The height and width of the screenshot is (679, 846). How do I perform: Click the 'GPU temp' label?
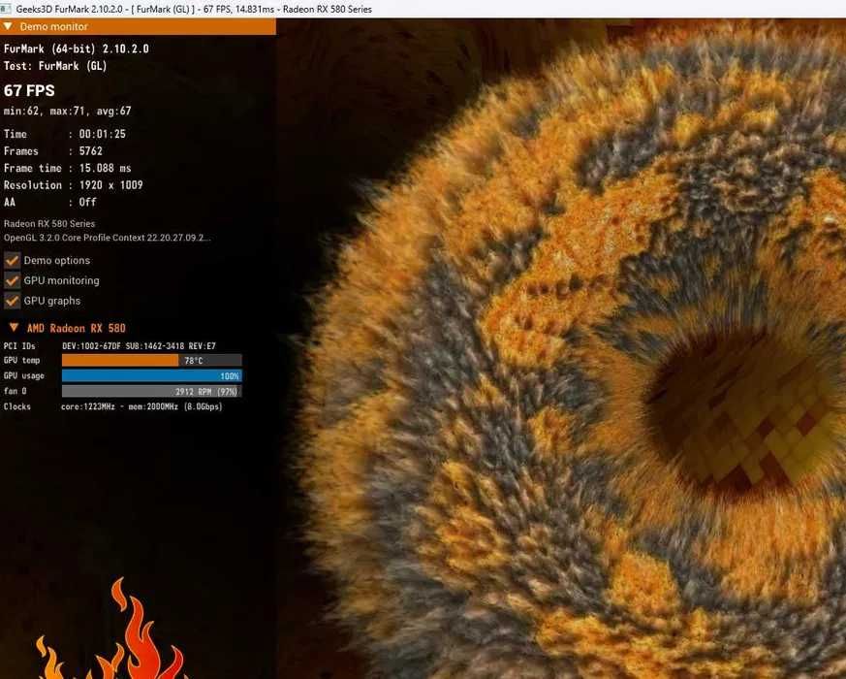(x=21, y=360)
